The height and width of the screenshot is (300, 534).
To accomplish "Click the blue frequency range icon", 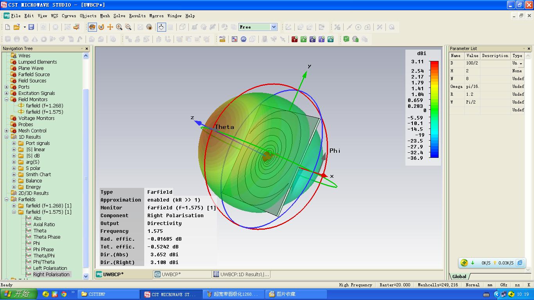I will (244, 39).
